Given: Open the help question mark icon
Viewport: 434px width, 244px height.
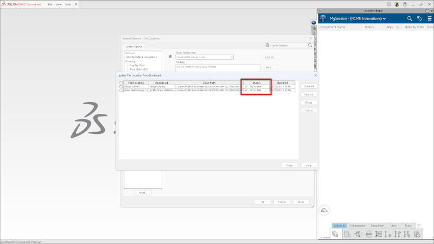Looking at the screenshot, I should (x=405, y=4).
